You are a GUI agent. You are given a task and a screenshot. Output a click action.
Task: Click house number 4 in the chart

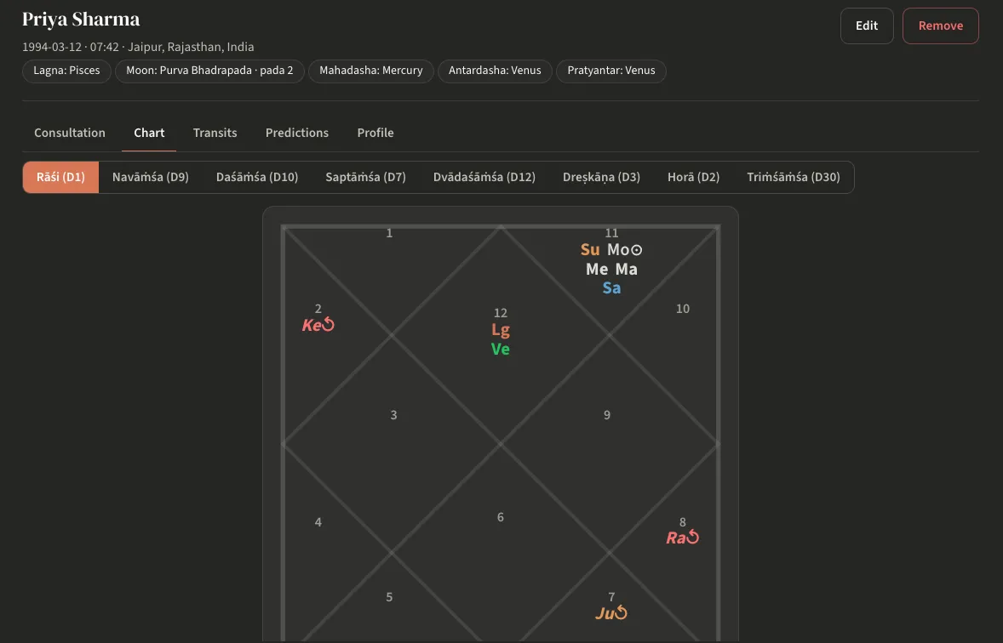(x=318, y=522)
